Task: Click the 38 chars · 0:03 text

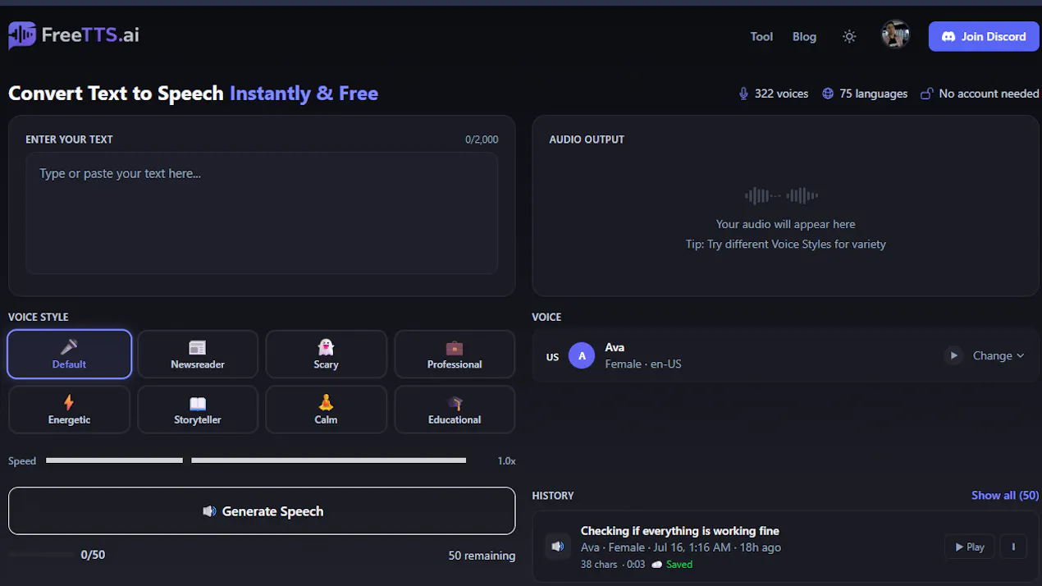Action: pos(613,565)
